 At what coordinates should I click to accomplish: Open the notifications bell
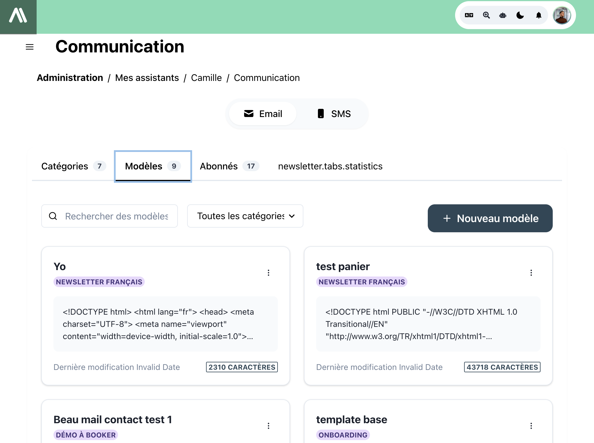(538, 15)
